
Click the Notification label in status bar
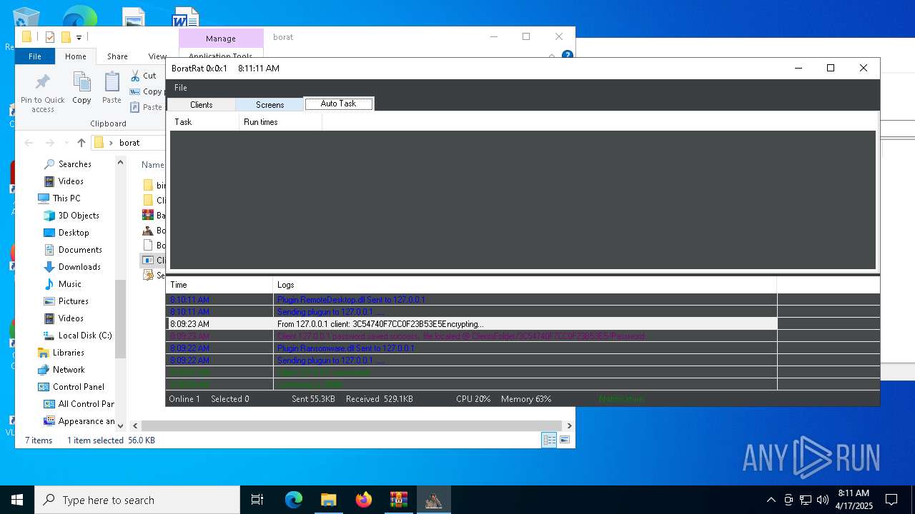[x=621, y=399]
